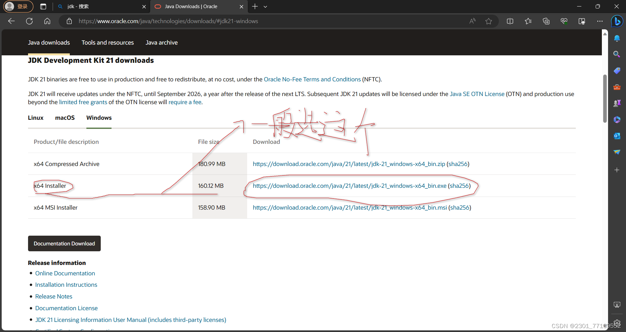
Task: Open sidebar Outlook icon
Action: click(617, 136)
